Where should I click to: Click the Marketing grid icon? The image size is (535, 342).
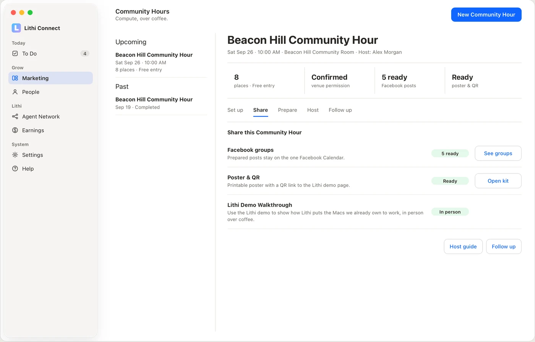tap(15, 78)
